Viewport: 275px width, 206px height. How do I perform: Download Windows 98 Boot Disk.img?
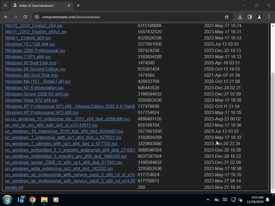[31, 63]
